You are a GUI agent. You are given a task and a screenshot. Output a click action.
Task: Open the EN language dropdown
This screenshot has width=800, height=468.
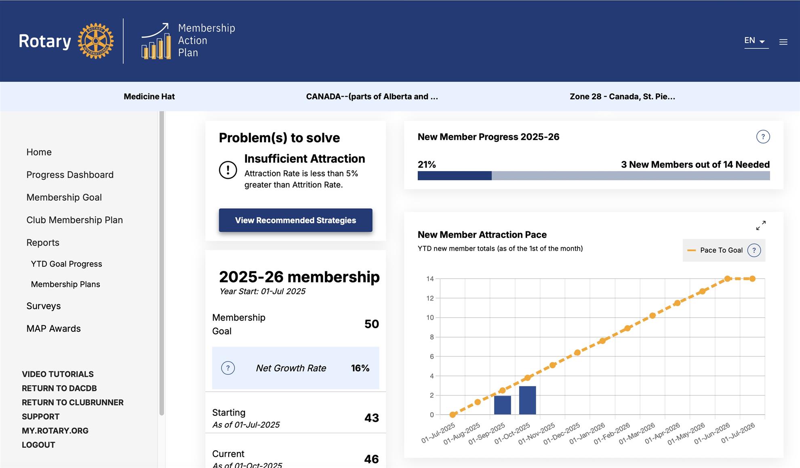(756, 41)
